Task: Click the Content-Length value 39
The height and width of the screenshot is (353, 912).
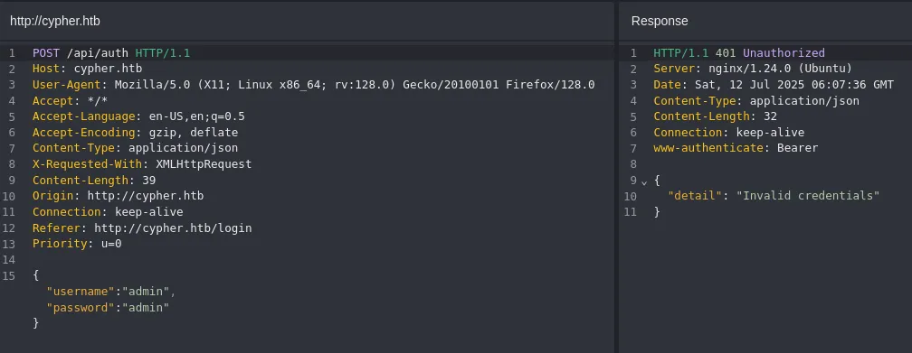Action: click(x=149, y=180)
